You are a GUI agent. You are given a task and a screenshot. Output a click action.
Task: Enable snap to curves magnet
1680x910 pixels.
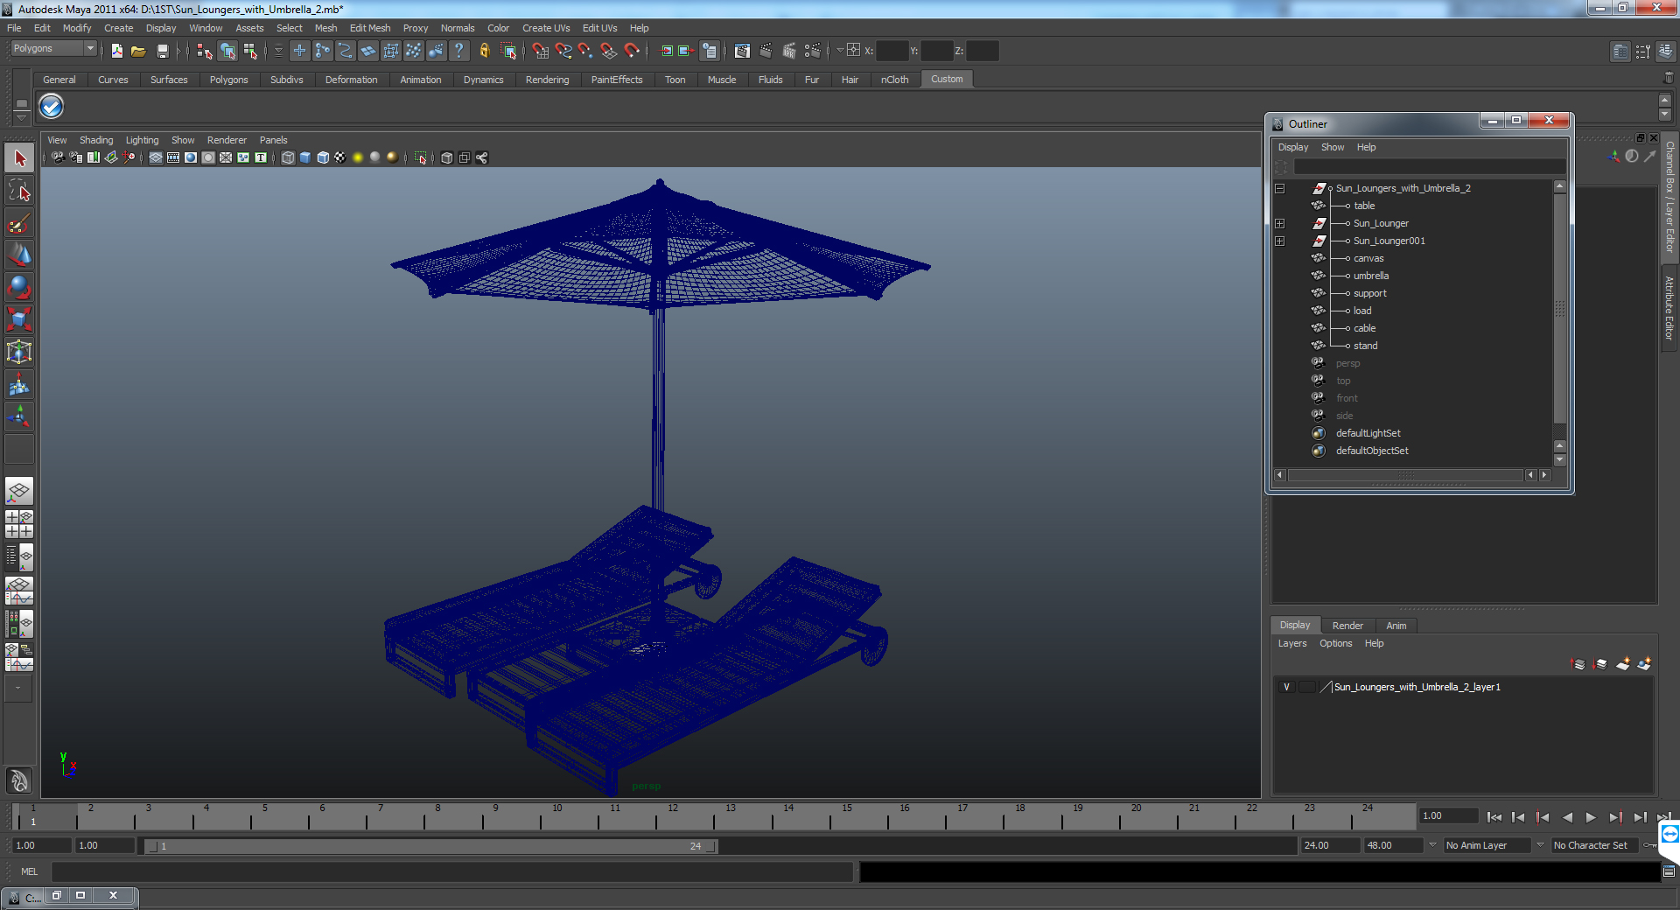pyautogui.click(x=563, y=51)
